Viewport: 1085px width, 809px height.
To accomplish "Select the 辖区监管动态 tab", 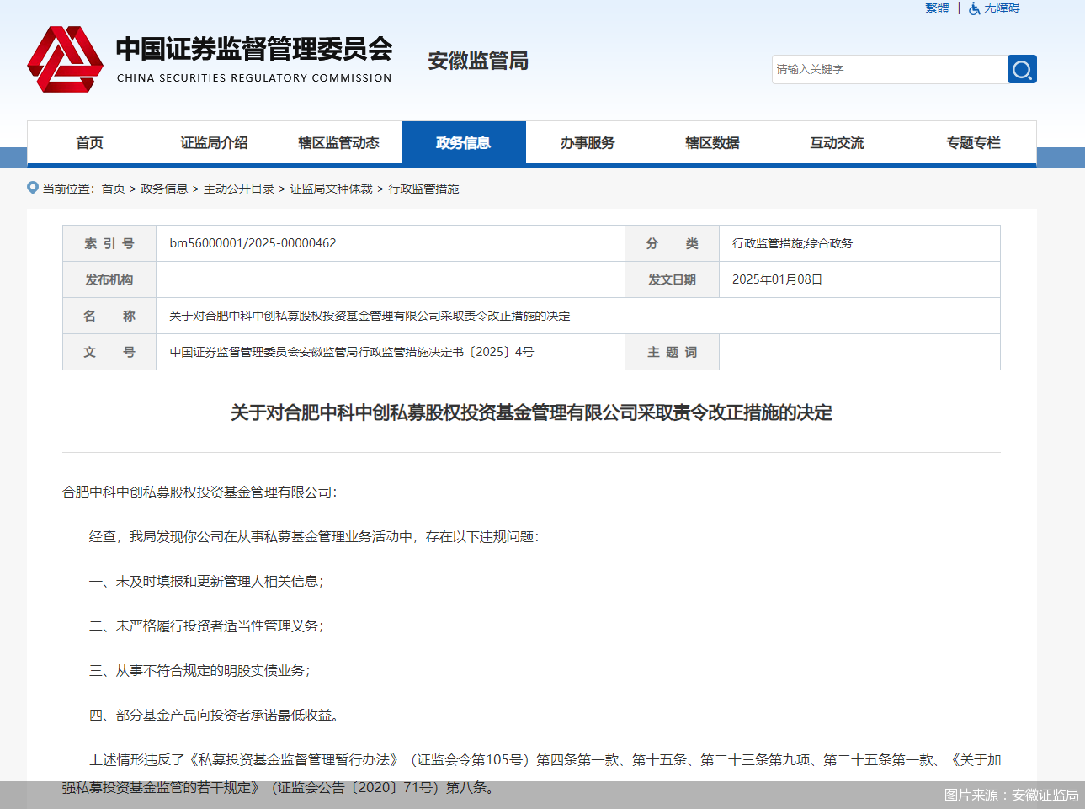I will click(x=338, y=143).
